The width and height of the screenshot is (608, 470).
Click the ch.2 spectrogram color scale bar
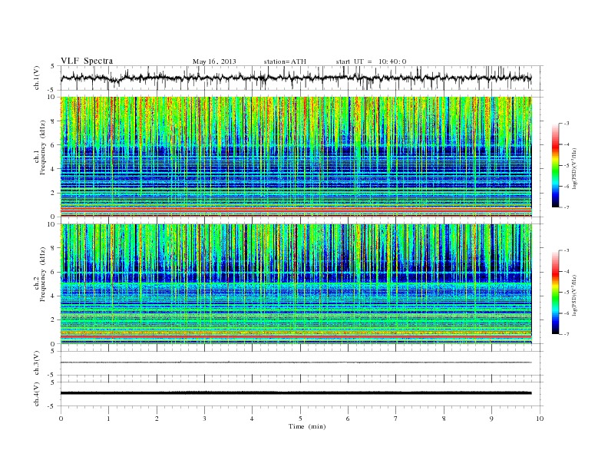(x=555, y=293)
